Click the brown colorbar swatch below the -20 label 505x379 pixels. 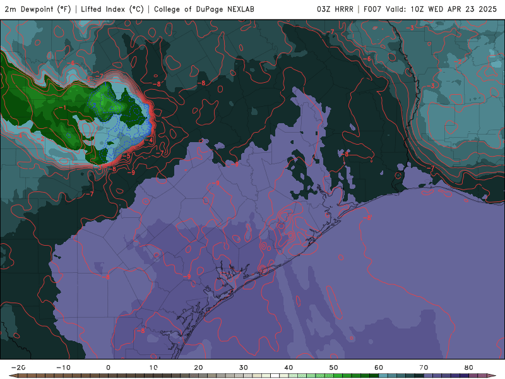tap(23, 376)
